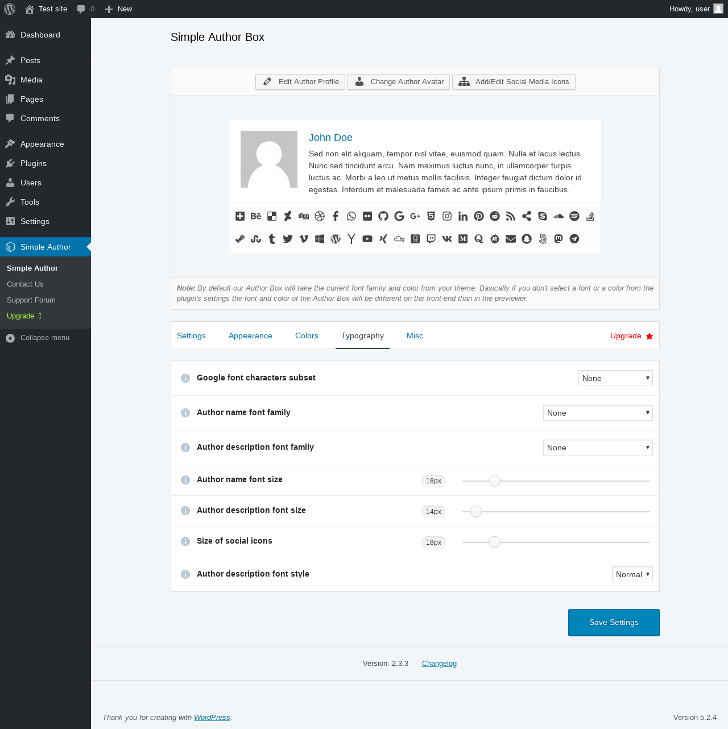Click the Pinterest social icon
Screen dimensions: 728x729
point(479,216)
